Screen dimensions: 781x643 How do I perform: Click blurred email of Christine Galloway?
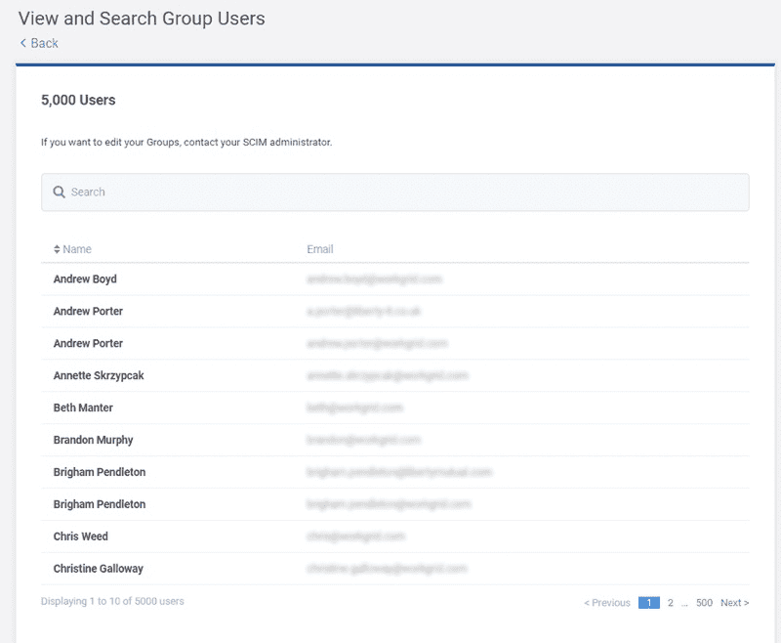(x=387, y=569)
